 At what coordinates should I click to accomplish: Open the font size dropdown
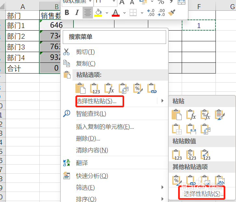pos(114,1)
